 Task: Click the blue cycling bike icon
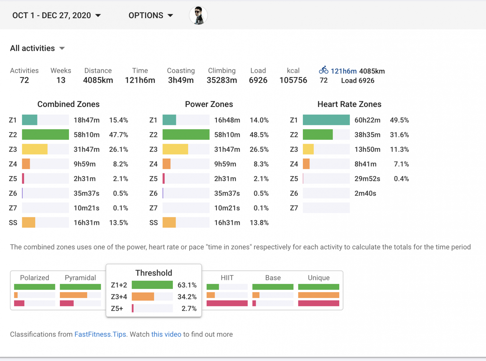(323, 70)
